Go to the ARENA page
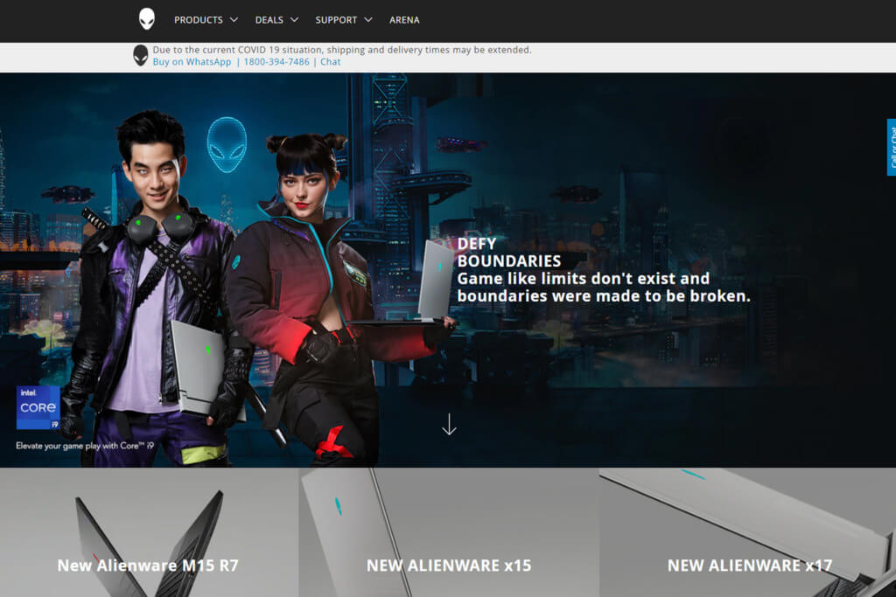This screenshot has height=597, width=896. [404, 20]
